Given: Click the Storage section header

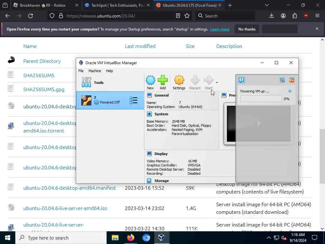Looking at the screenshot, I should point(162,181).
